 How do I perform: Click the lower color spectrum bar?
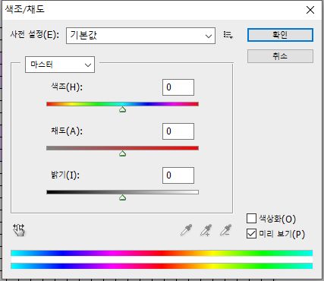pyautogui.click(x=162, y=266)
